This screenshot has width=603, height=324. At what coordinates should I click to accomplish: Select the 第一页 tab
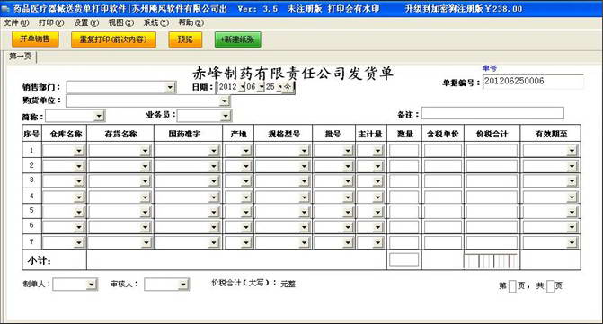click(21, 57)
